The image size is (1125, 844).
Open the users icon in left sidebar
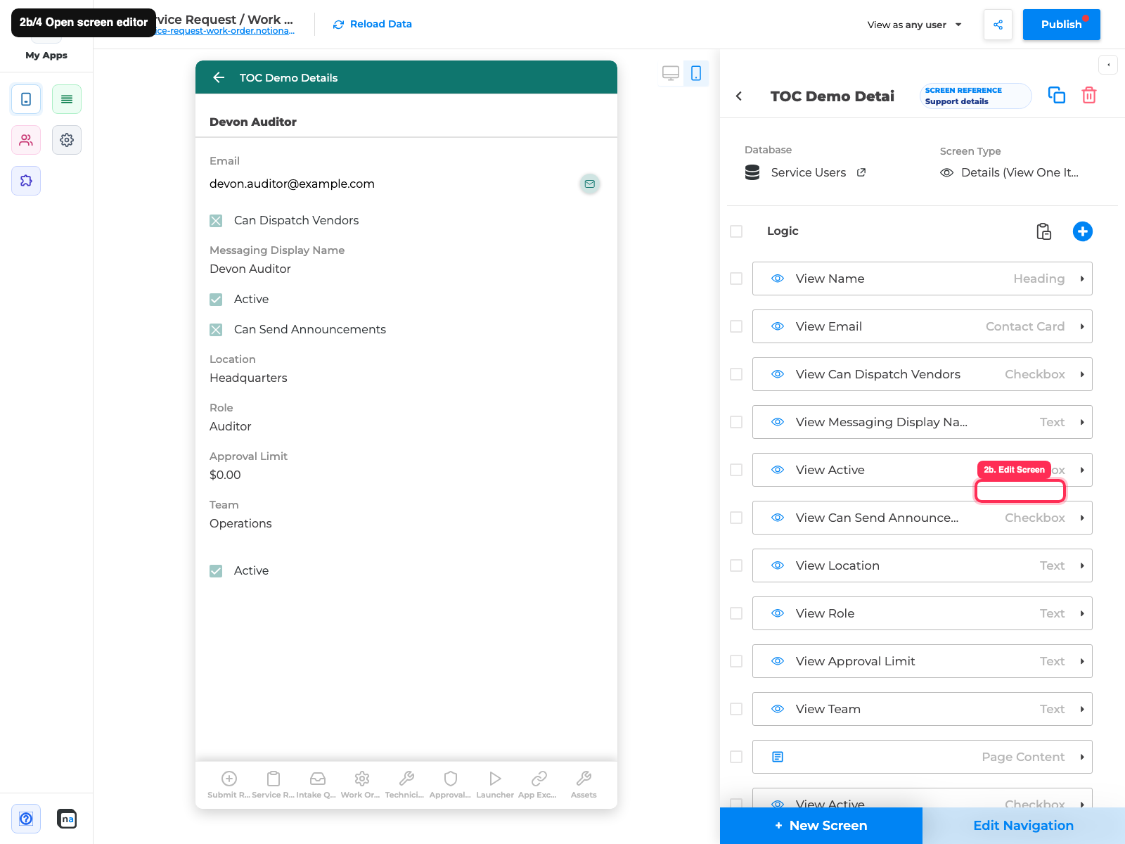tap(26, 140)
